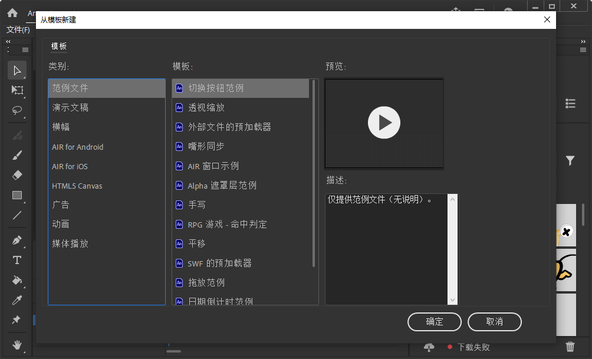592x359 pixels.
Task: Select the Text tool
Action: pos(17,260)
